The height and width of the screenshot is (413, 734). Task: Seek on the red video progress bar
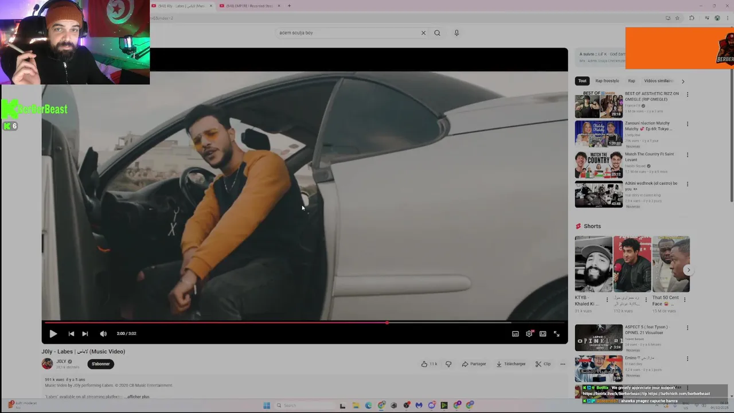coord(304,322)
